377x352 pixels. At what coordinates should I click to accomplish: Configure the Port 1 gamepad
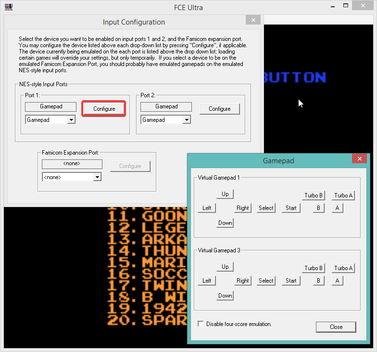click(x=104, y=109)
